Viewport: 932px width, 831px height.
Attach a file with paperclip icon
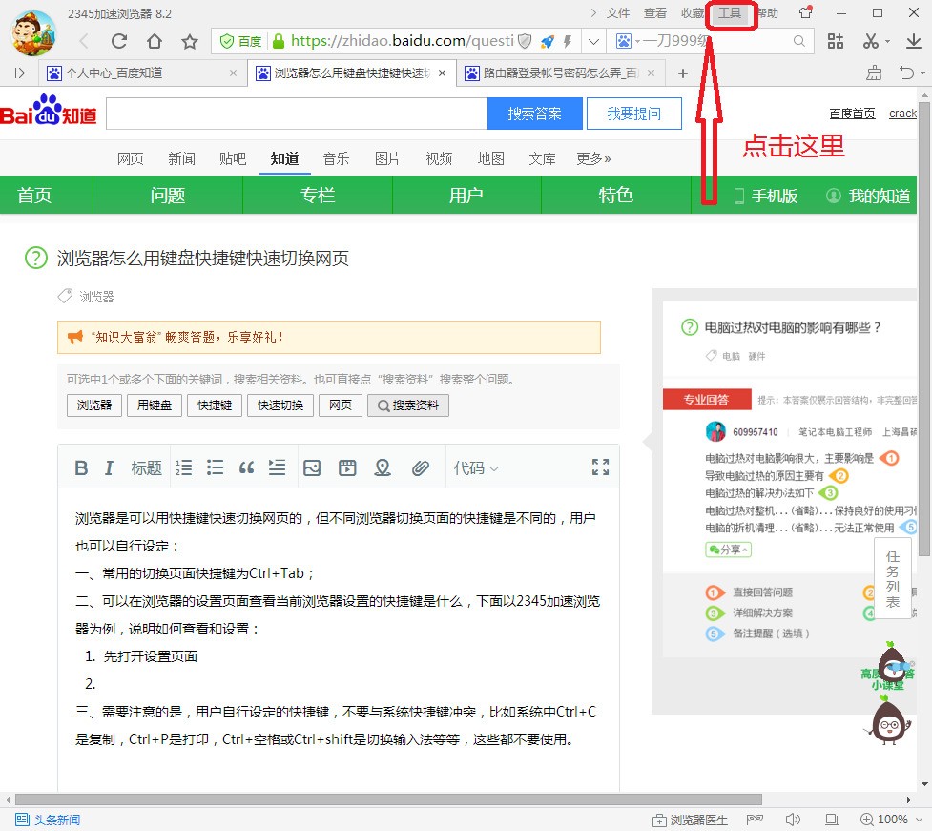[x=421, y=467]
